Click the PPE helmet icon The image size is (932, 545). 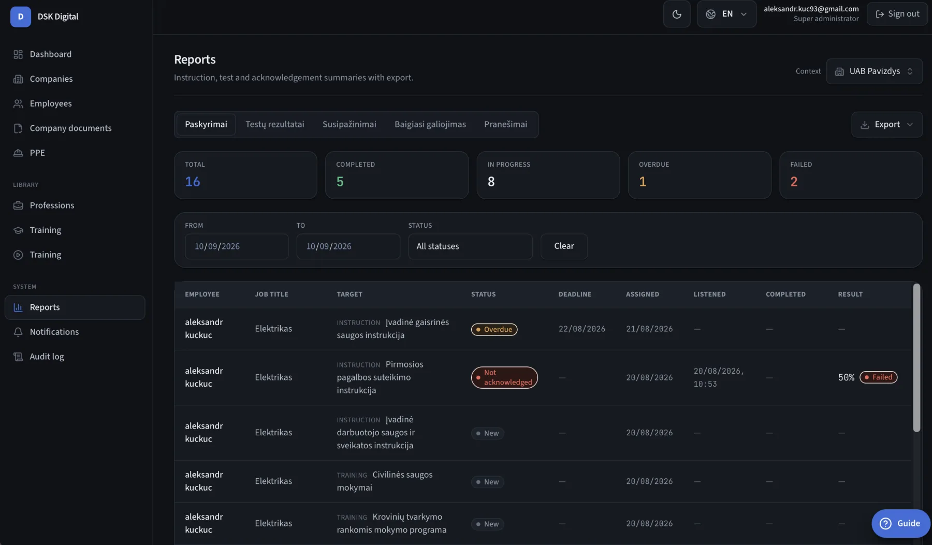[18, 153]
